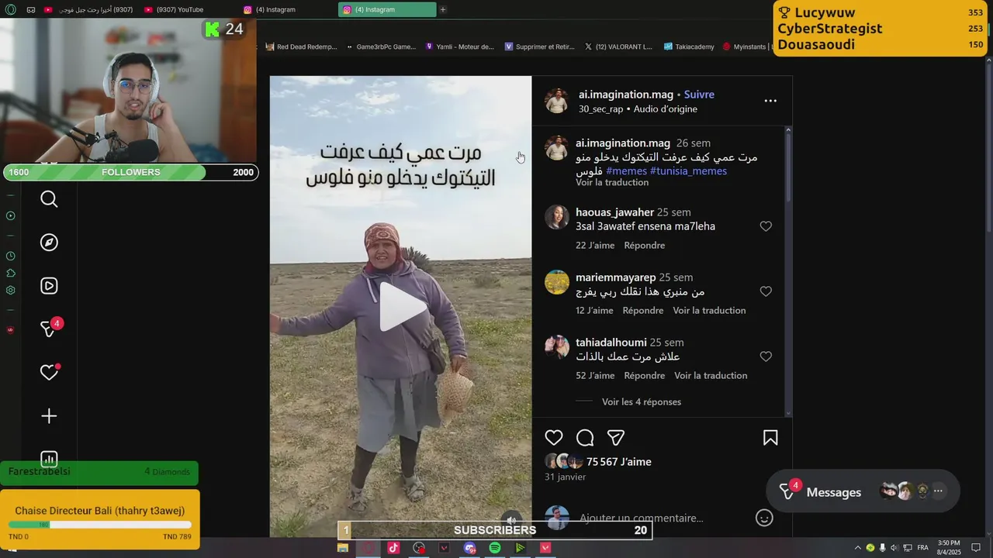Screen dimensions: 993x558
Task: Open the dashboard chart icon in sidebar
Action: [49, 458]
